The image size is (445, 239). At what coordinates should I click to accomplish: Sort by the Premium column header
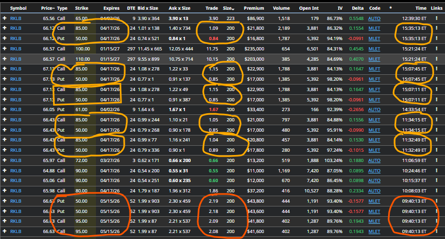click(x=254, y=8)
